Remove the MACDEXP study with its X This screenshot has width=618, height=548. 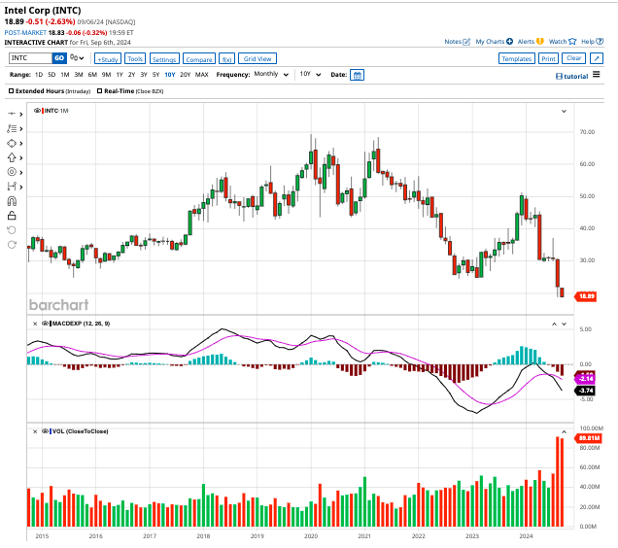pos(35,323)
